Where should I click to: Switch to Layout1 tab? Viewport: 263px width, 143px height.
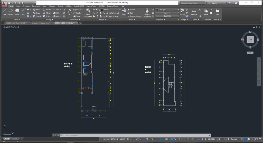[x=15, y=138]
